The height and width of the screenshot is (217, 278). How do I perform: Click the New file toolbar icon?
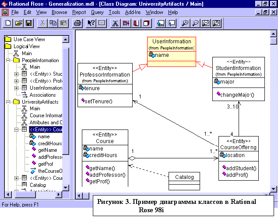pos(8,23)
